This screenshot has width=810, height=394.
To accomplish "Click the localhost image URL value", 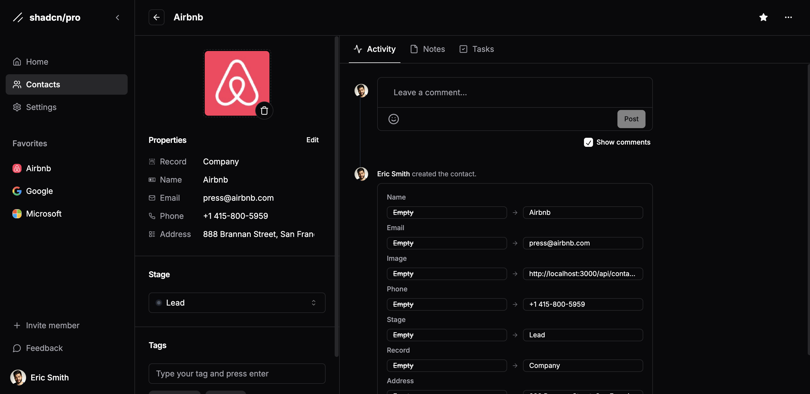I will coord(583,274).
